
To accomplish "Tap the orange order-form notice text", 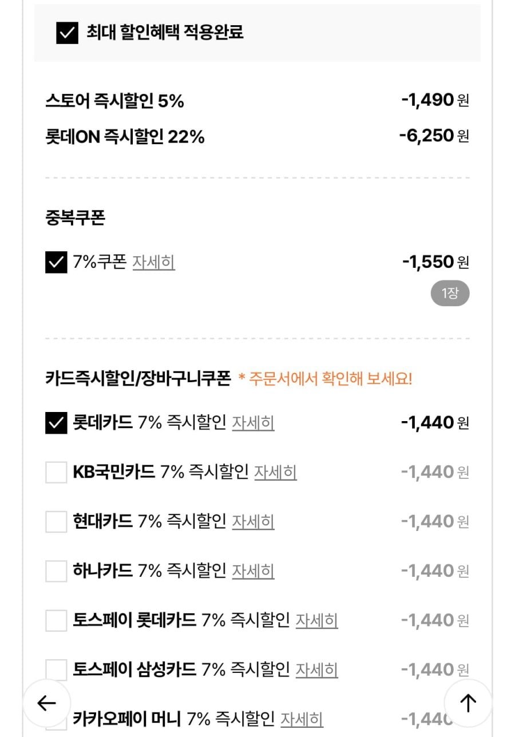I will [325, 379].
